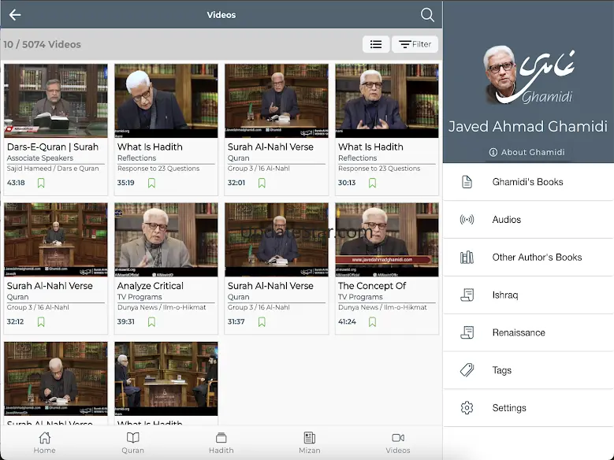Play the Dars-E-Quran Surah video thumbnail
Image resolution: width=614 pixels, height=460 pixels.
pos(56,101)
